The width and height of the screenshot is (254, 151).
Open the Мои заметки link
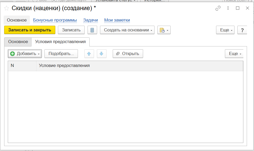coord(117,20)
